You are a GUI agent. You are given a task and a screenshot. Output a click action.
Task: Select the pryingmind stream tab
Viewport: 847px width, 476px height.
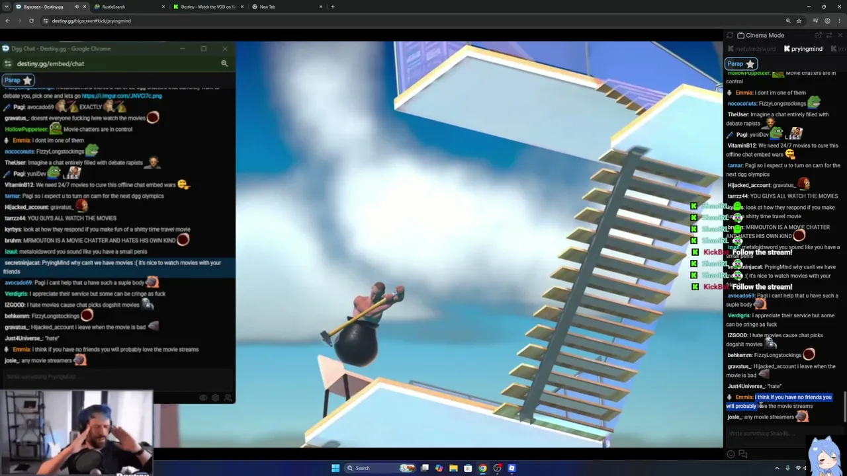pyautogui.click(x=803, y=49)
